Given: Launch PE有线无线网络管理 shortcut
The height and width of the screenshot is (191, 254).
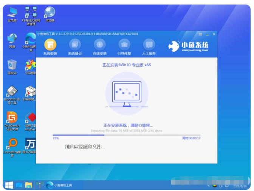Looking at the screenshot, I should pos(31,13).
